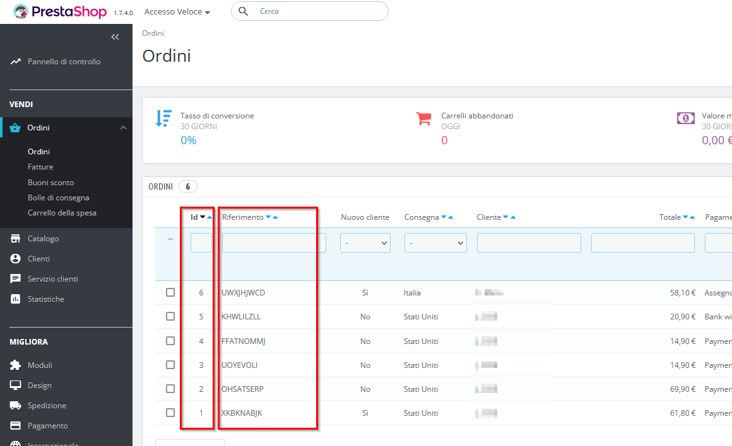Screen dimensions: 732x446
Task: Open the Moduli section
Action: click(x=40, y=365)
